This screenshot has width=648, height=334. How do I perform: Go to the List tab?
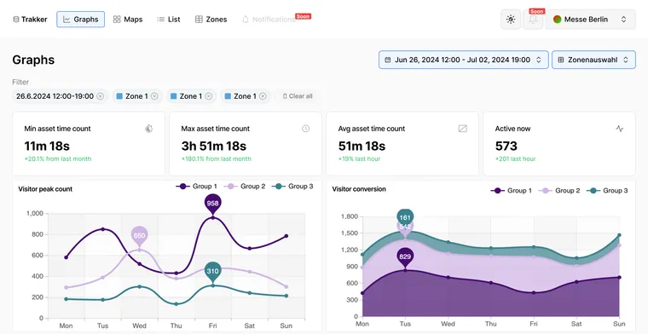(168, 20)
